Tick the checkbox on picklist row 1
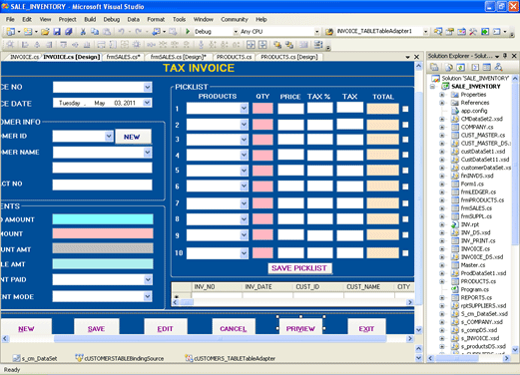 pos(405,109)
